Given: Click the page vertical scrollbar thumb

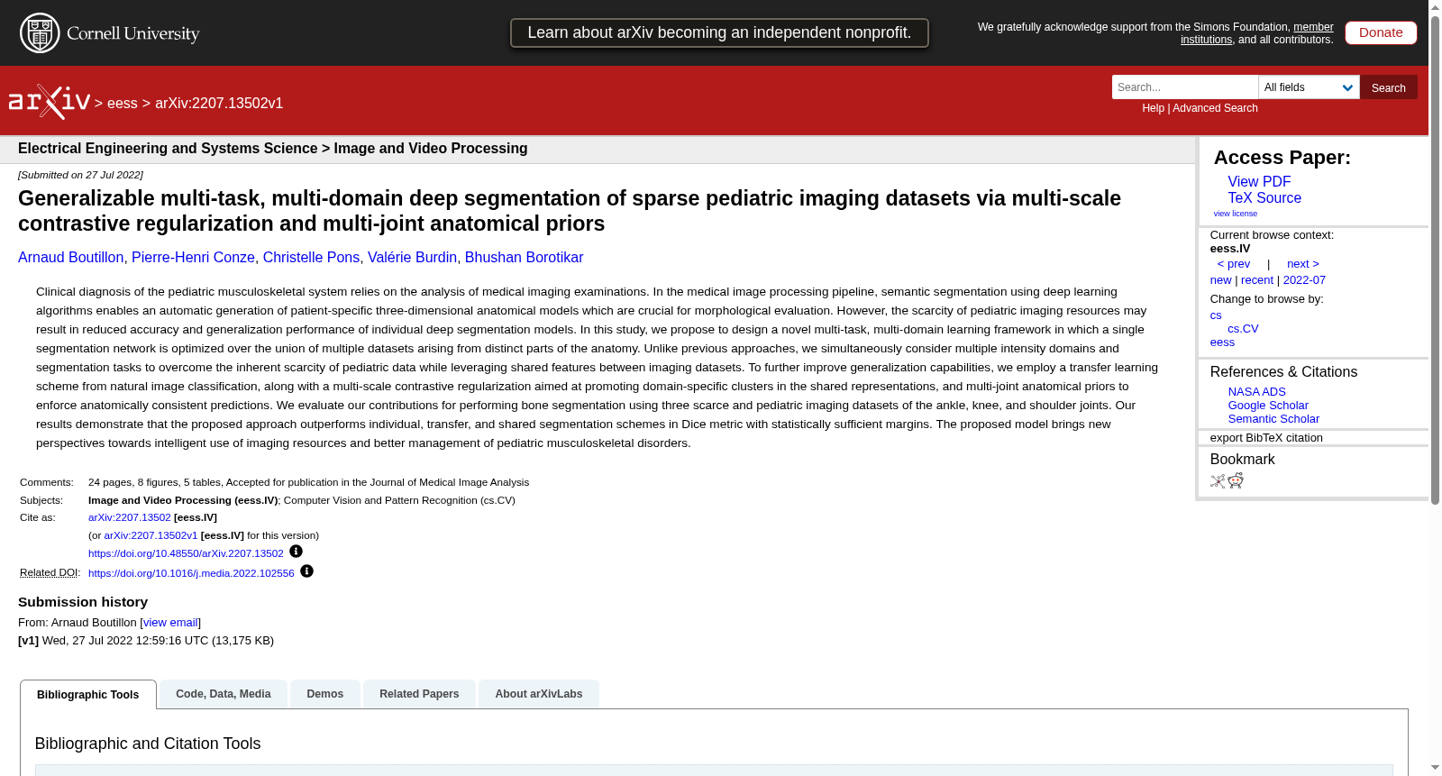Looking at the screenshot, I should tap(1435, 260).
